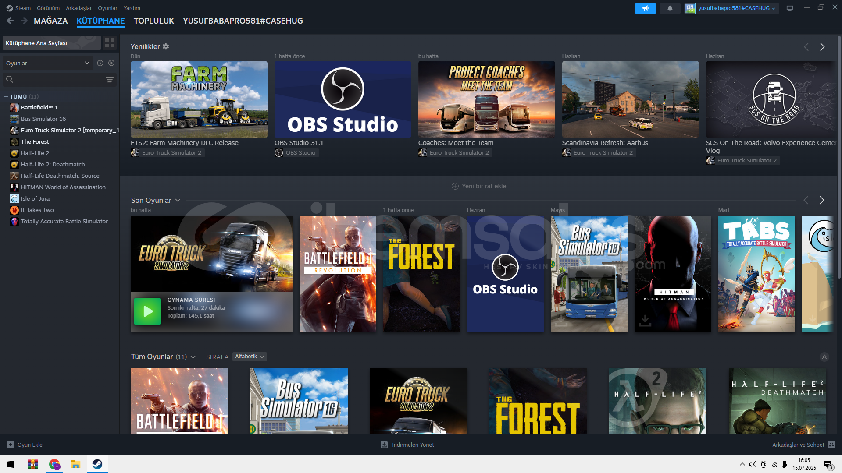Select HITMAN World of Assassination in list
Viewport: 842px width, 473px height.
(63, 187)
